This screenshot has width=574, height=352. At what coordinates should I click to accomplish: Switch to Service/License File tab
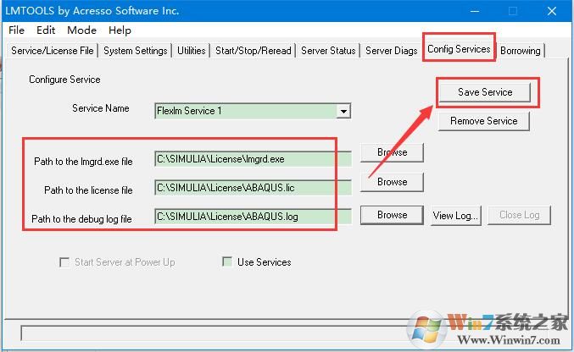click(53, 51)
